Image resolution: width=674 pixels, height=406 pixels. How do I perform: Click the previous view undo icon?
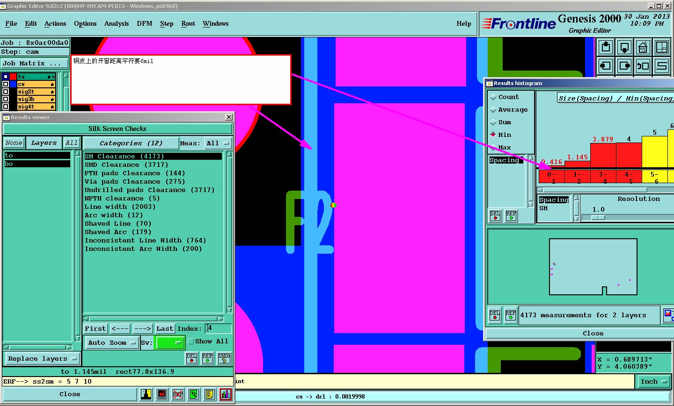point(643,66)
